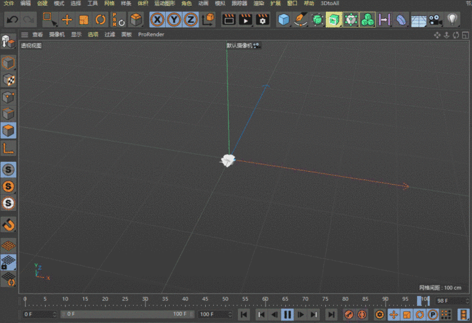Toggle the Y axis lock
Screen dimensions: 472x323
point(174,20)
